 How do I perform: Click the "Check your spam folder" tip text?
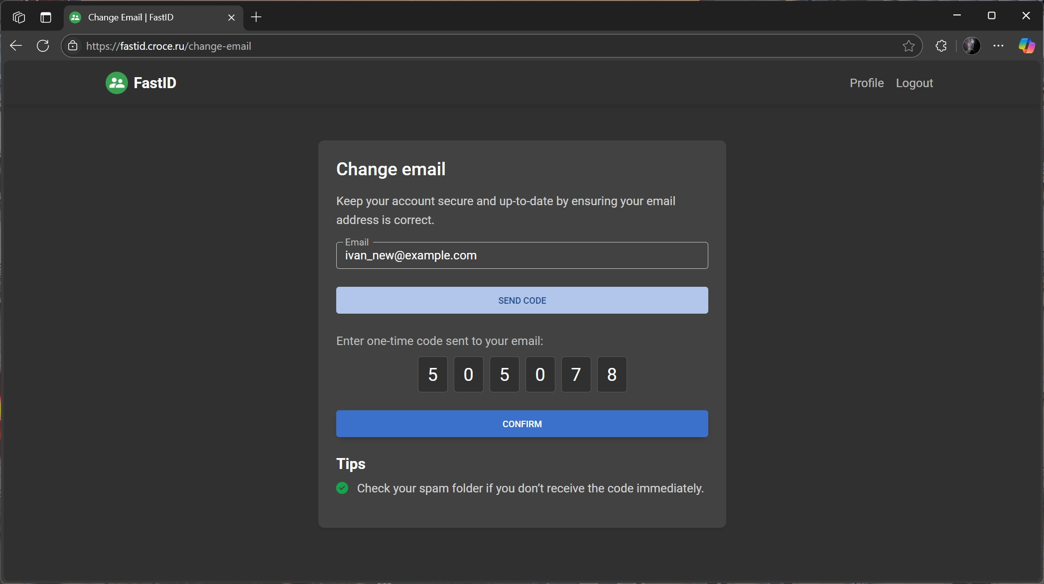[530, 488]
